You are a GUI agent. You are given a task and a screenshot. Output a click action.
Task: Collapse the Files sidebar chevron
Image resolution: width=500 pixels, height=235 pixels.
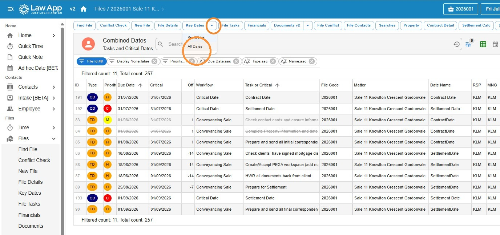point(54,138)
